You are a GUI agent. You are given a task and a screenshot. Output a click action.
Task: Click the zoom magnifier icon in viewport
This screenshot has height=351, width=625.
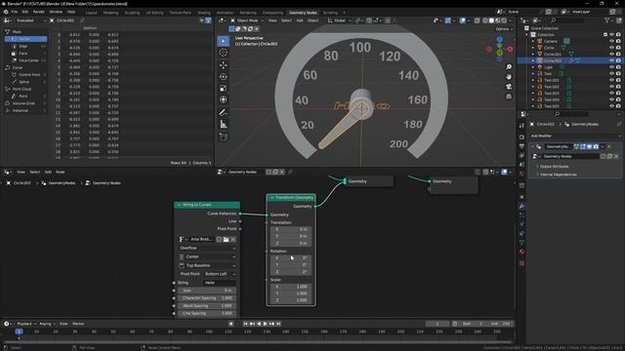pos(509,67)
